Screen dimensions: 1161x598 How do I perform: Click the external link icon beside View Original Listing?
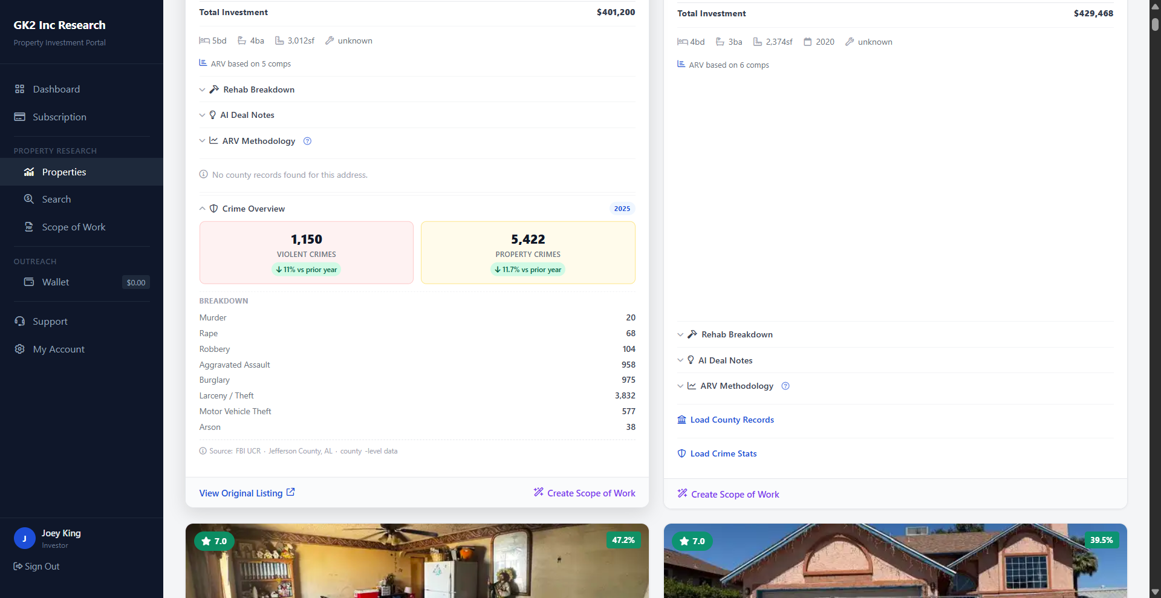(291, 492)
